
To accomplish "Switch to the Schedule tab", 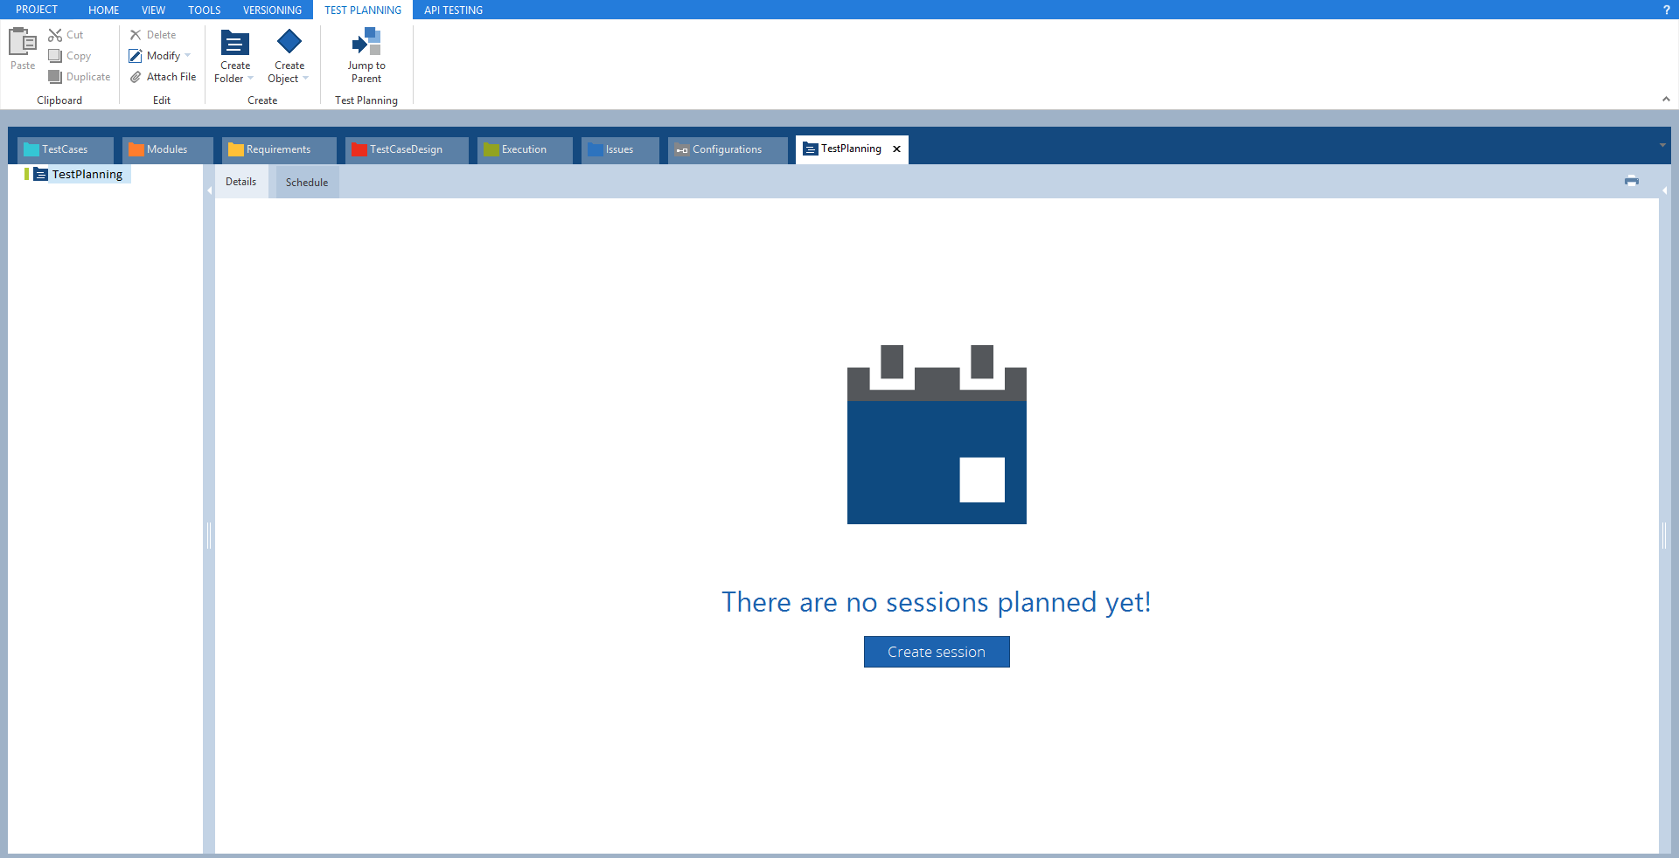I will click(307, 183).
